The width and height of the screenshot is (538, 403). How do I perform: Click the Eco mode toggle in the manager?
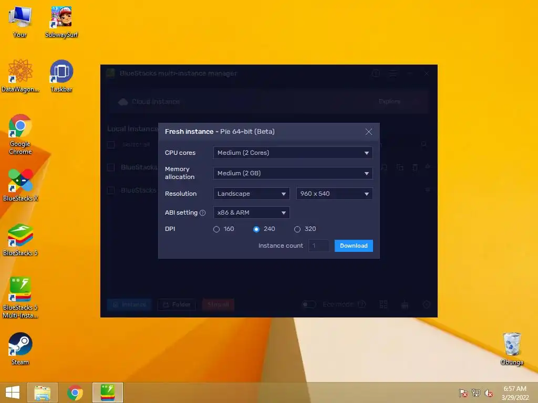(x=309, y=304)
